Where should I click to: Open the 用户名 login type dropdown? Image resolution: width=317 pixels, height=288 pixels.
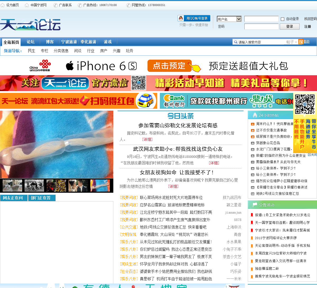229,19
